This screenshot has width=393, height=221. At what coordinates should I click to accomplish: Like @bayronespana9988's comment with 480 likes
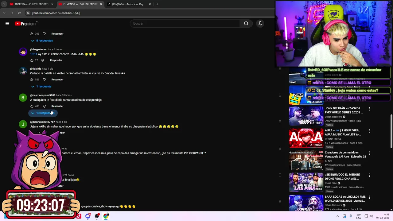coord(32,106)
